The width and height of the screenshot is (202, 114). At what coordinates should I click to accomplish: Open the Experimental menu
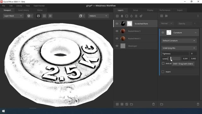click(x=39, y=6)
